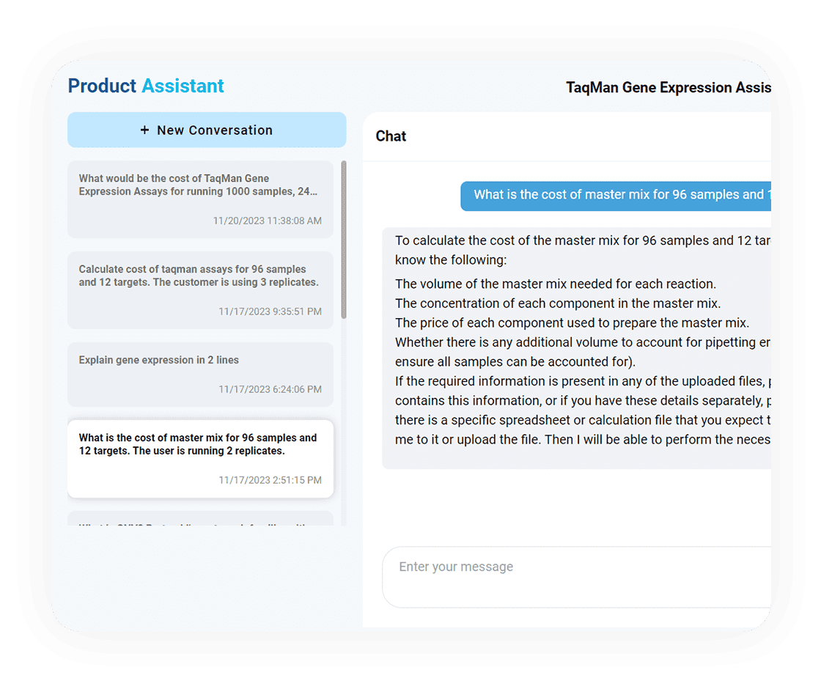
Task: Click the reply line about master mix volume
Action: (555, 284)
